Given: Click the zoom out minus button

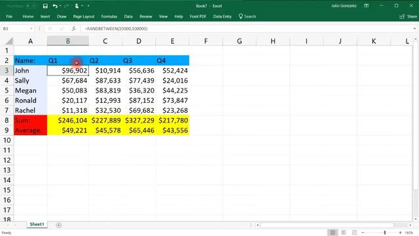Looking at the screenshot, I should click(x=363, y=233).
